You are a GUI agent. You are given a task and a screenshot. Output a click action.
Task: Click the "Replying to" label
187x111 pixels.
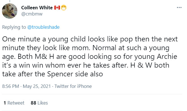pyautogui.click(x=14, y=27)
